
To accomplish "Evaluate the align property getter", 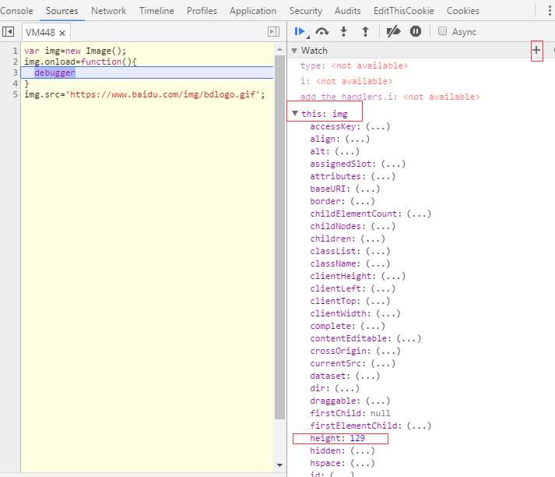I will (357, 139).
